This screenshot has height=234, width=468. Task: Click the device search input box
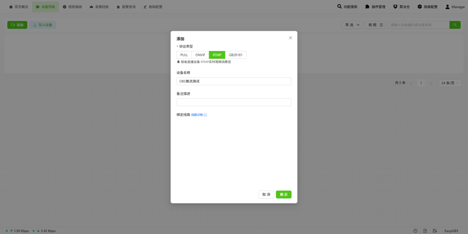pyautogui.click(x=419, y=25)
